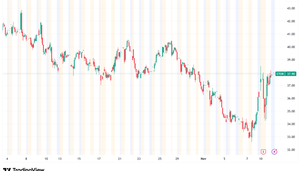Select the green ETOR symbol label
The width and height of the screenshot is (301, 171).
(280, 74)
